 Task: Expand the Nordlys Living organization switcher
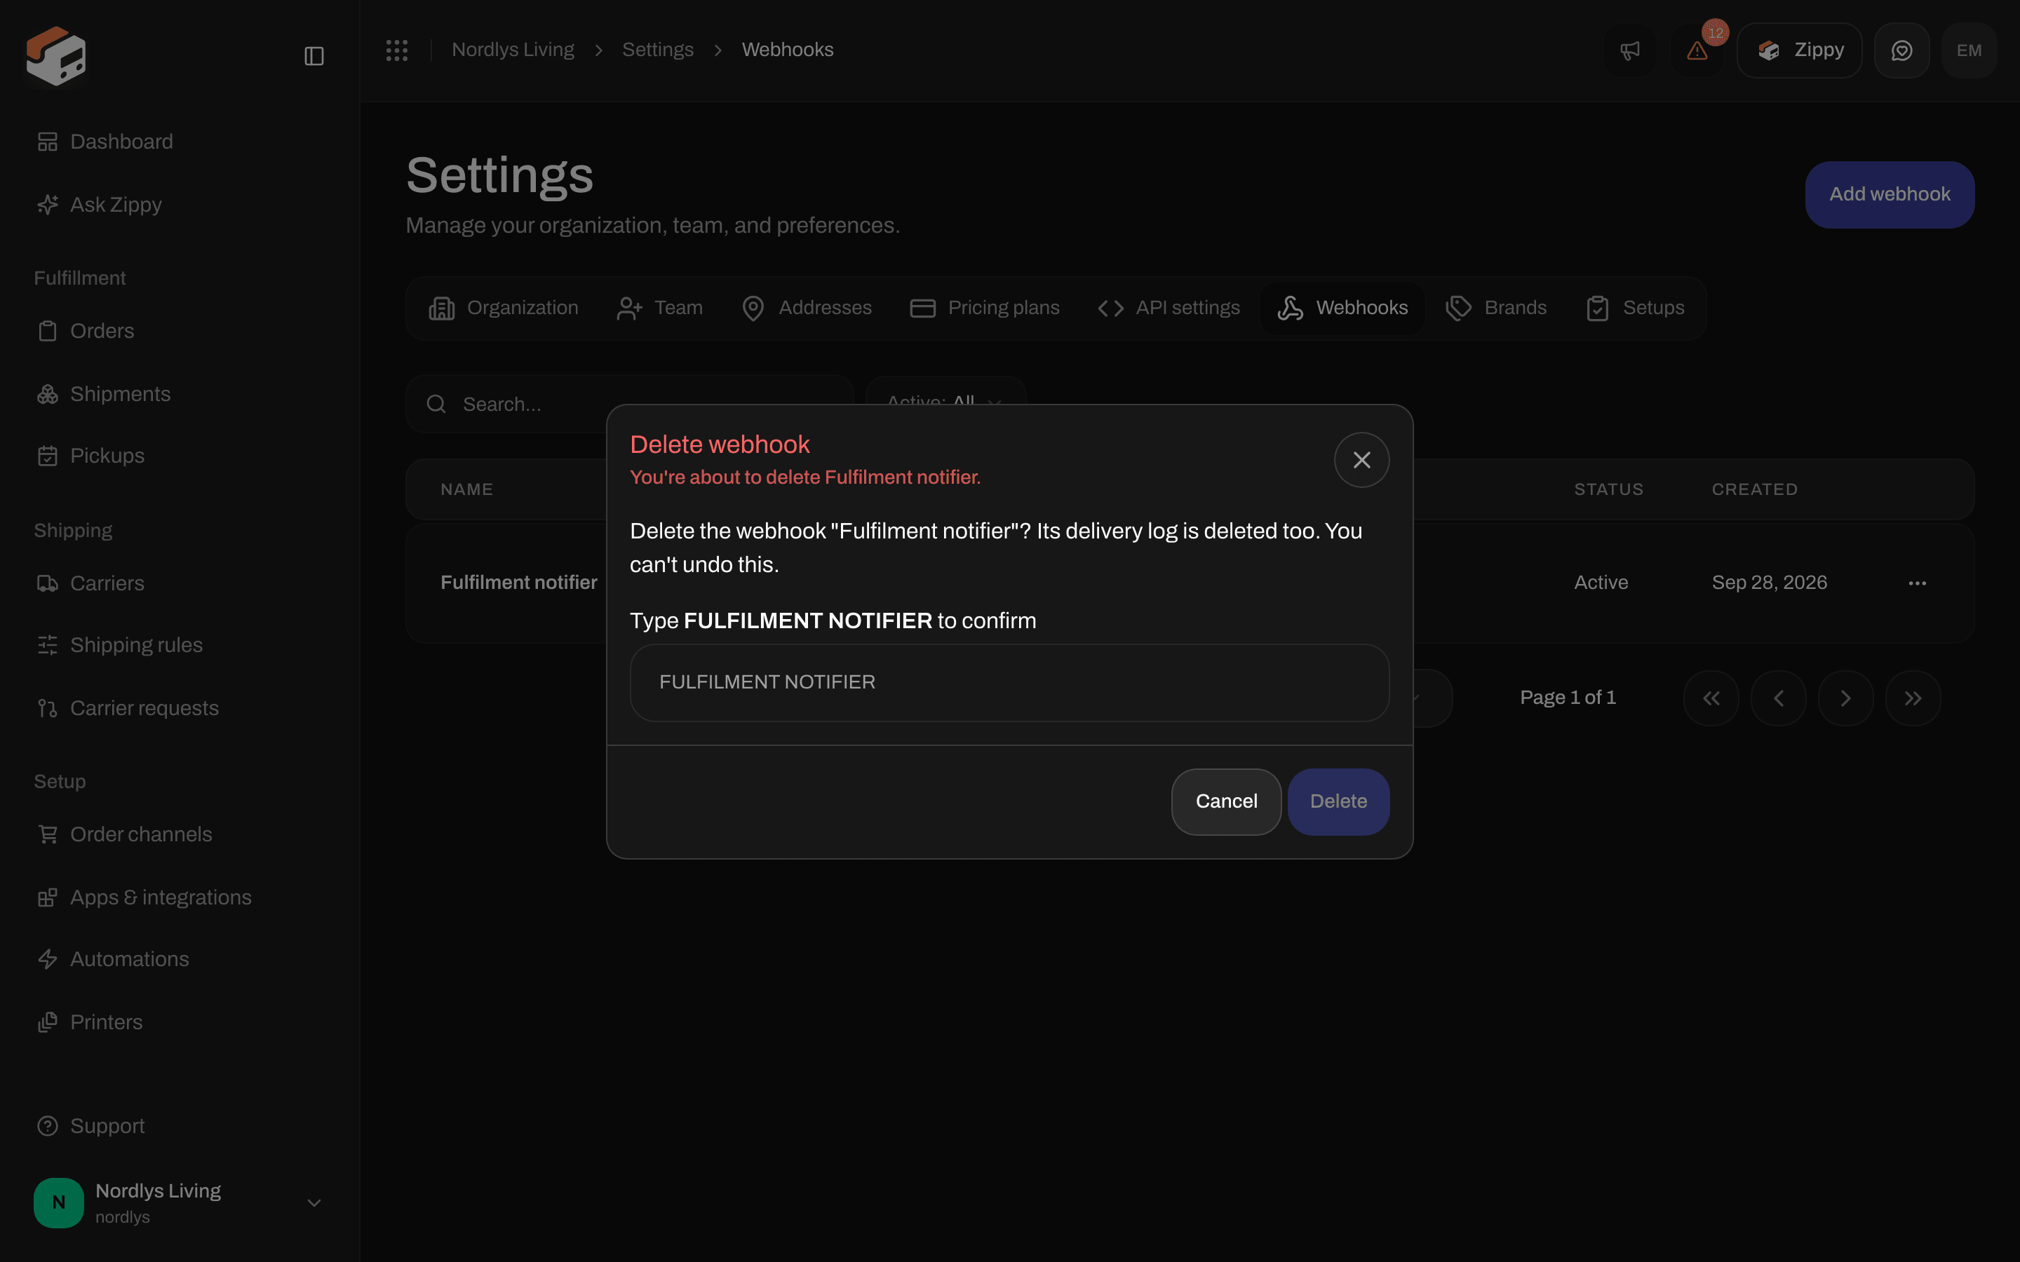click(179, 1202)
